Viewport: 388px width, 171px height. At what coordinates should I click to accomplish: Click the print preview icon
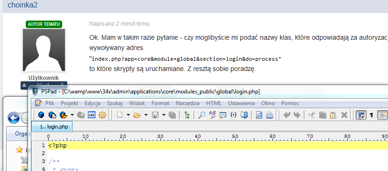click(259, 115)
